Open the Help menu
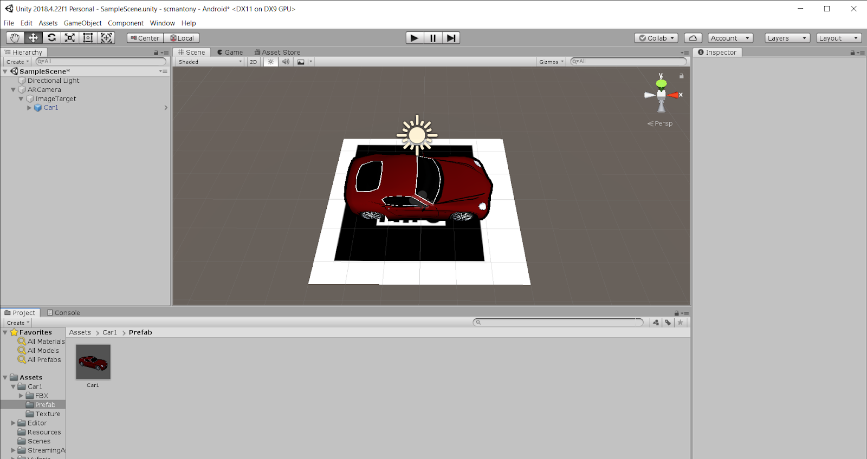 [x=189, y=23]
